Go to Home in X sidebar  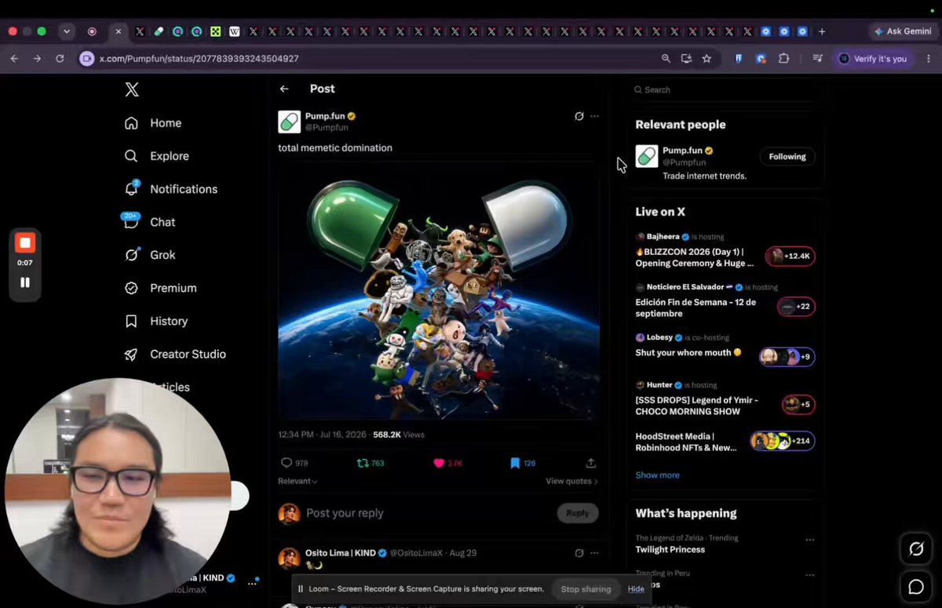pos(153,123)
